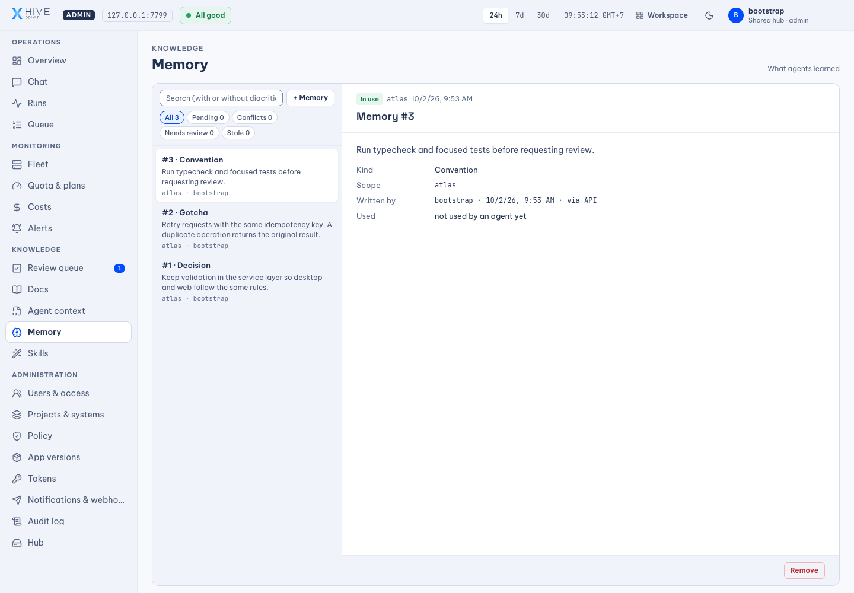Click the Notifications & webhooks send icon
The height and width of the screenshot is (593, 854).
17,500
